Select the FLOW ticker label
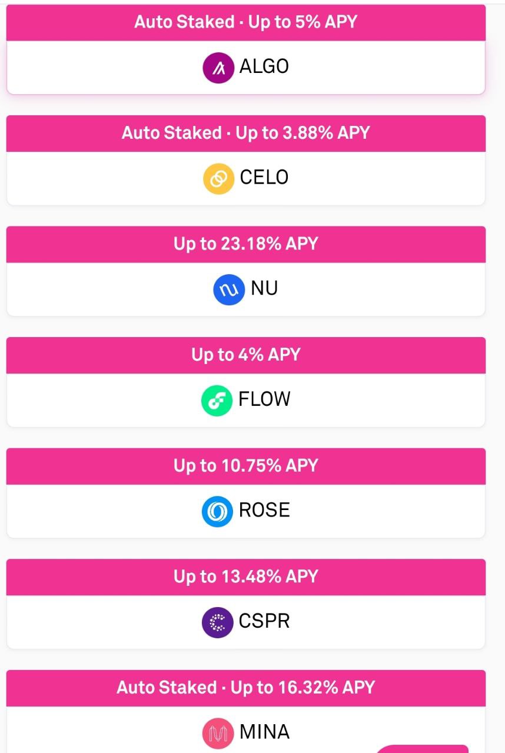 [264, 399]
